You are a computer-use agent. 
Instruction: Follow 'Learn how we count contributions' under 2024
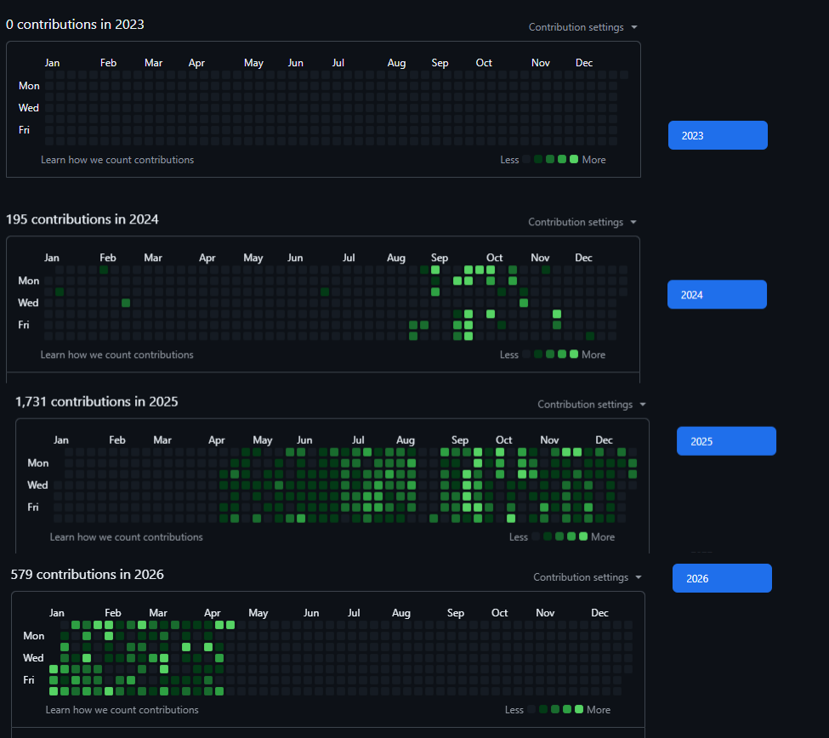coord(116,355)
